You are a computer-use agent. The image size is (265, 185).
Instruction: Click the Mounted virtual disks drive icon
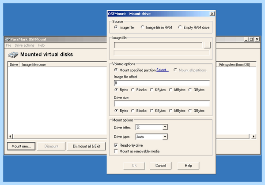click(13, 55)
